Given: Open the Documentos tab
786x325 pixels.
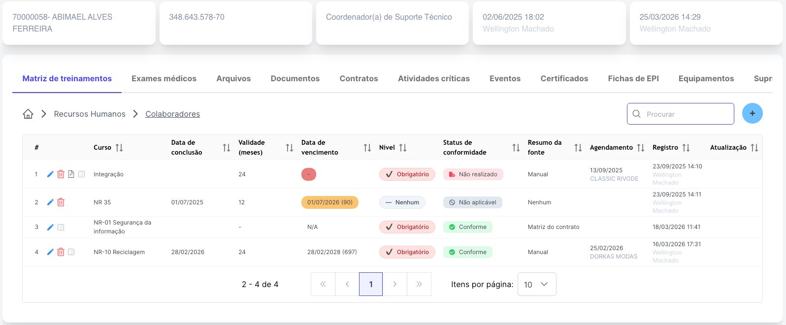Looking at the screenshot, I should tap(295, 78).
